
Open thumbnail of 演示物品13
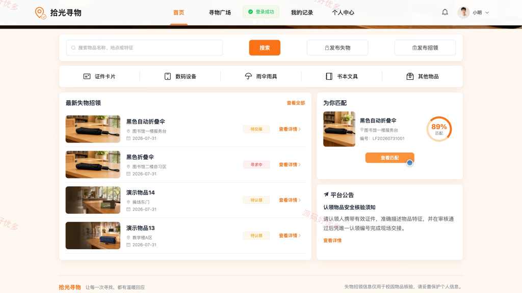click(x=93, y=236)
